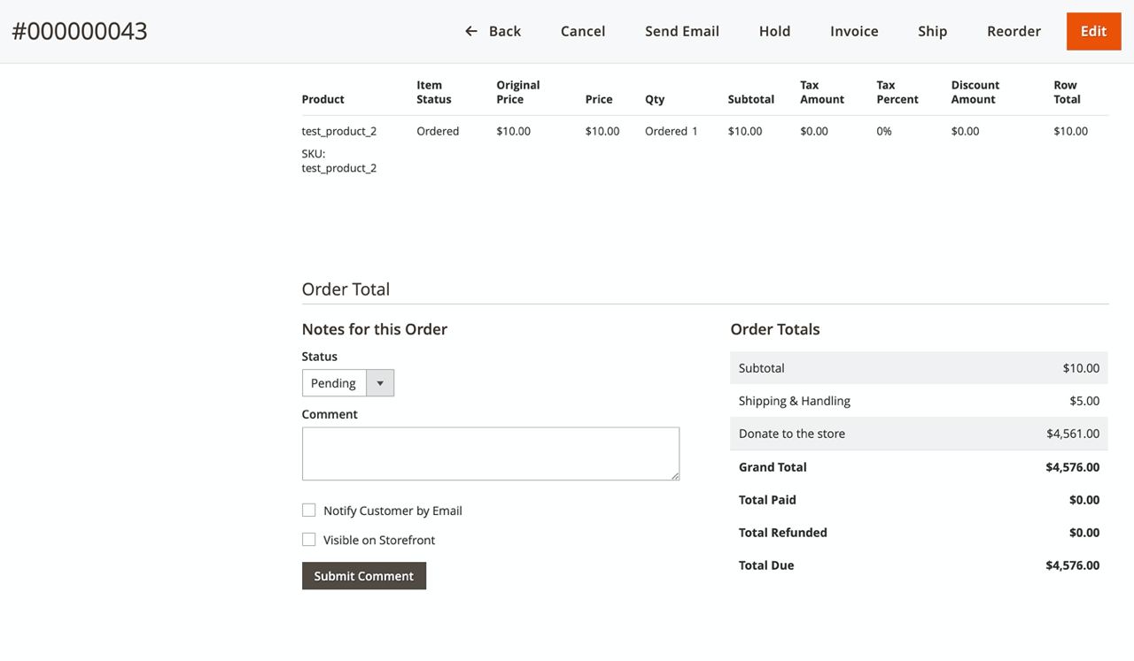Click the test_product_2 product name
This screenshot has width=1134, height=661.
(338, 131)
